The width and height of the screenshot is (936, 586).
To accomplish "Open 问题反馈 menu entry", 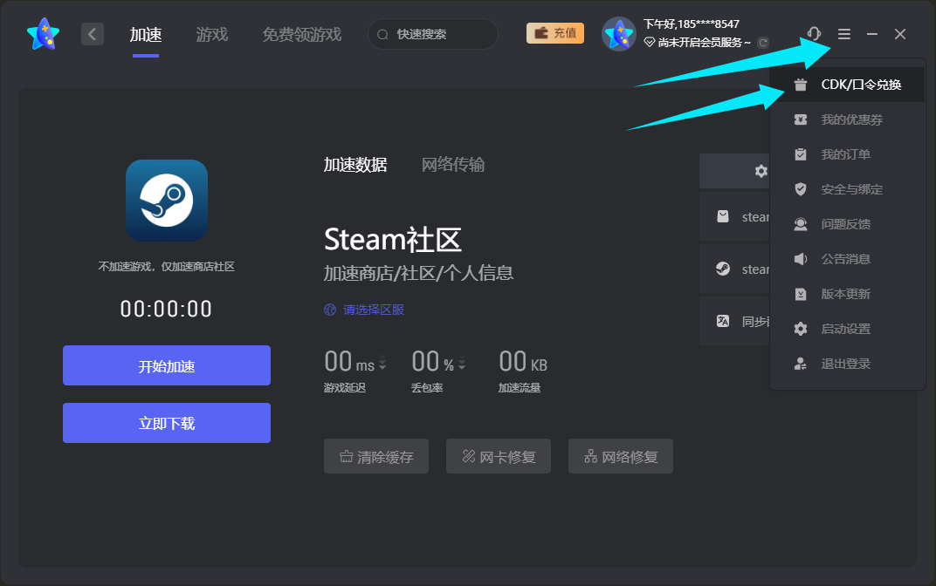I will 847,224.
